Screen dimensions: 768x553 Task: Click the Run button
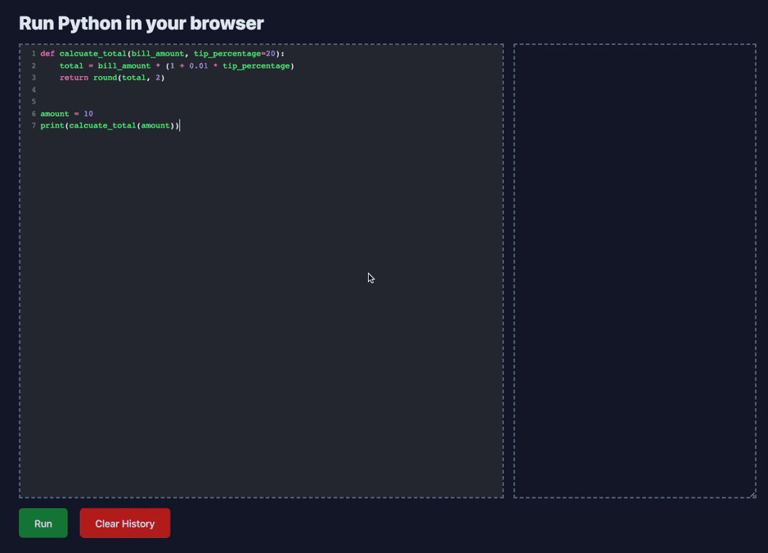[x=43, y=522]
